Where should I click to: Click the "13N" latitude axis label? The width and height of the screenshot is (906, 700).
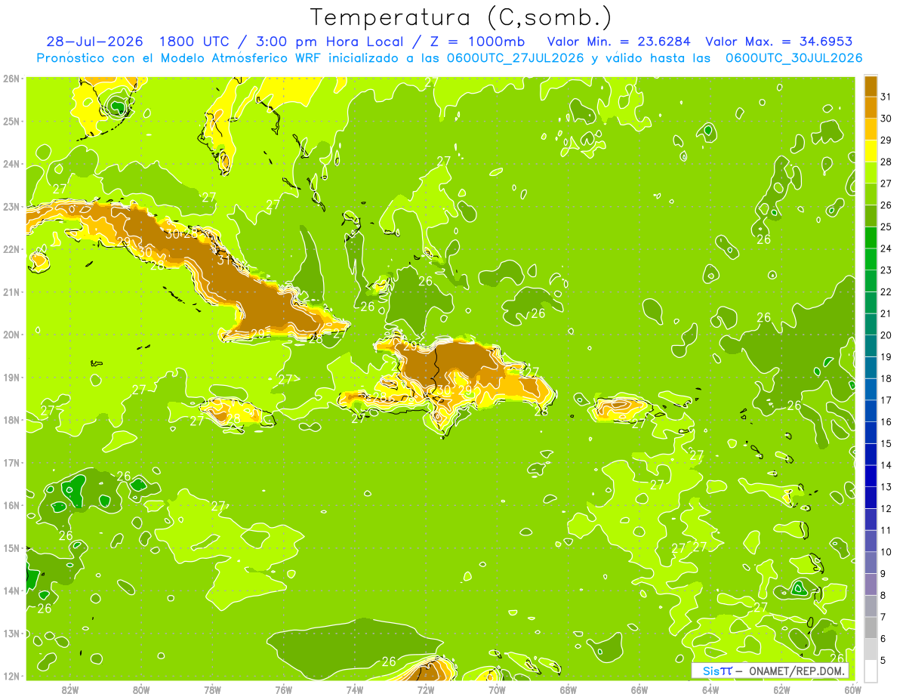coord(11,634)
